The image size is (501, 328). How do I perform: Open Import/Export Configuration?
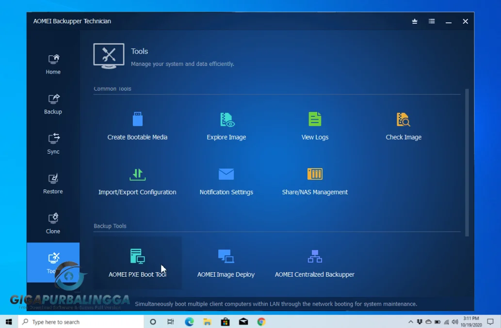point(137,181)
